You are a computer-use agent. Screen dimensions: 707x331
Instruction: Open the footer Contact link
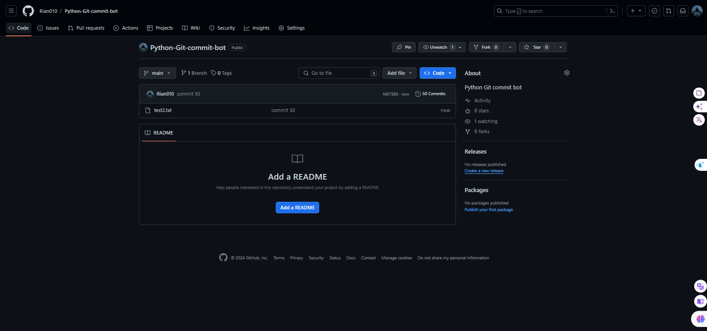click(368, 258)
